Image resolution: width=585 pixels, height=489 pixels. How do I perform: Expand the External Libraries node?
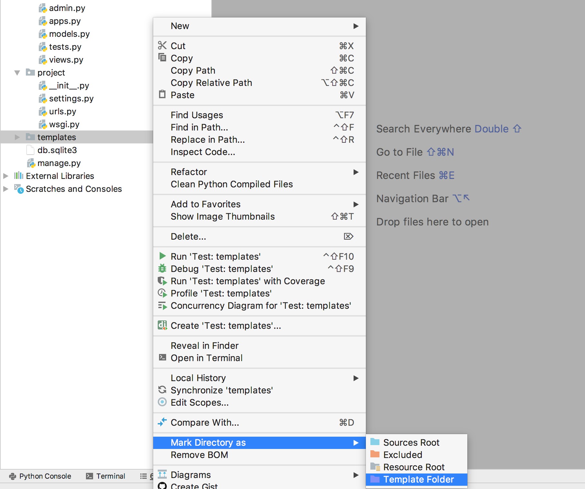tap(5, 176)
